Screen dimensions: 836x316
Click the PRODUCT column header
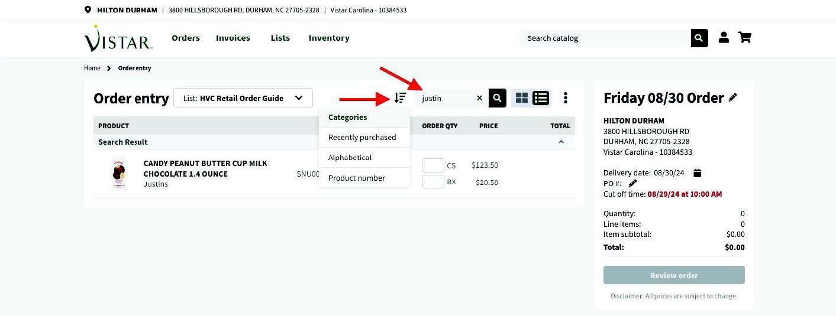coord(114,125)
